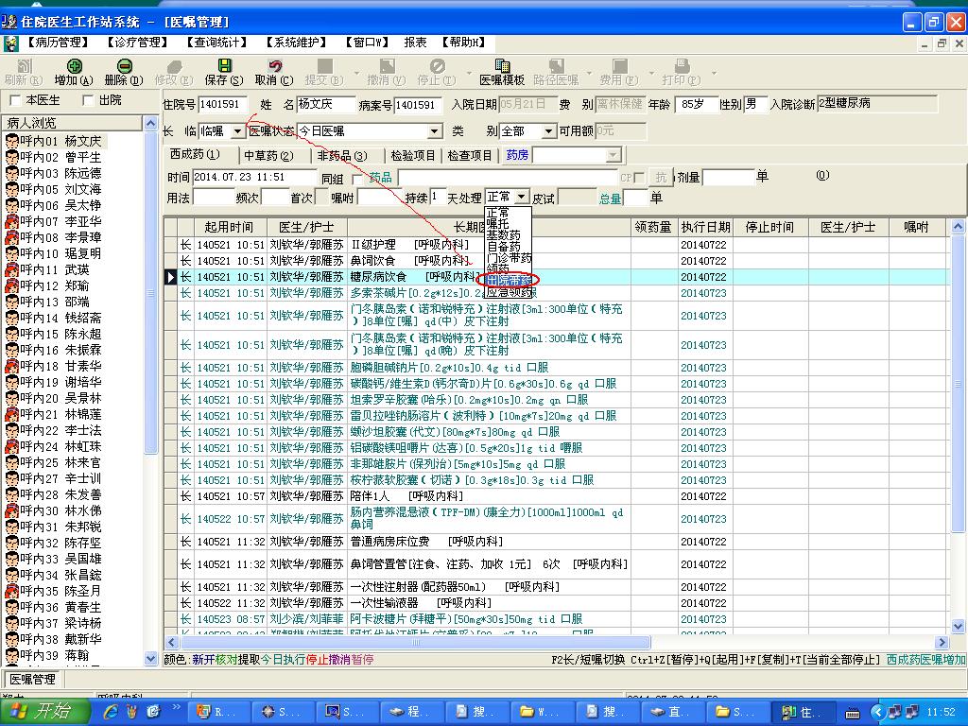Viewport: 968px width, 726px height.
Task: Toggle the 本医生 checkbox
Action: 15,100
